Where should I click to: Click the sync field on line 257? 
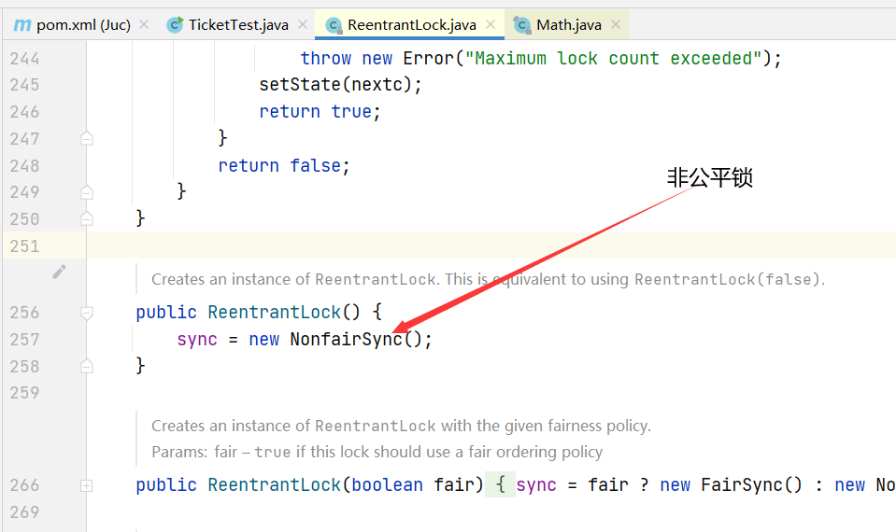tap(197, 340)
